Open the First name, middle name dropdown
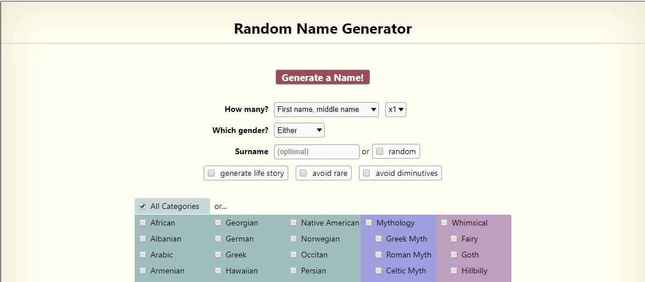The height and width of the screenshot is (282, 645). (x=326, y=110)
